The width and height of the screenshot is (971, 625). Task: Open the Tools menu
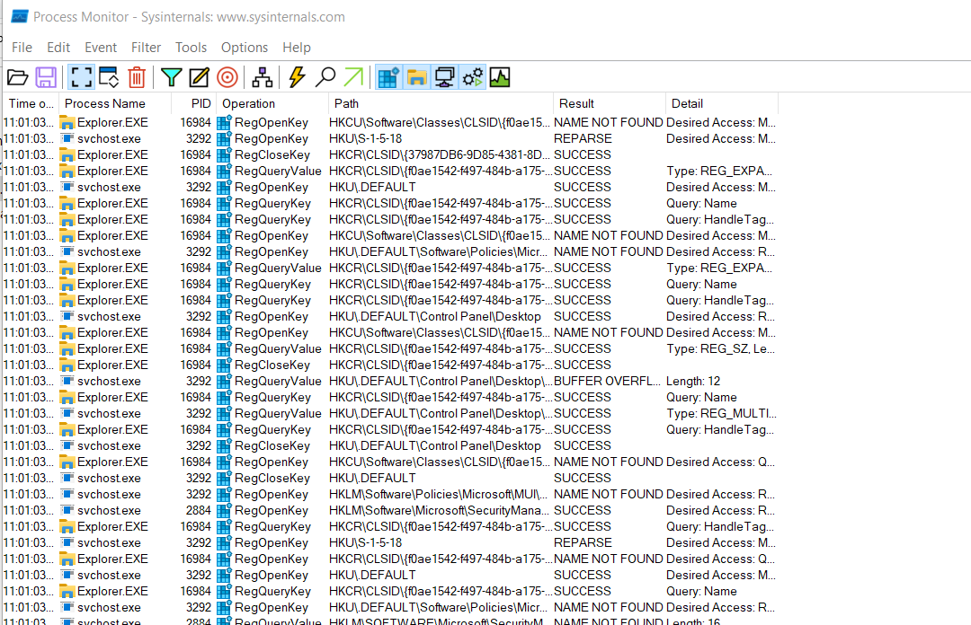click(191, 48)
